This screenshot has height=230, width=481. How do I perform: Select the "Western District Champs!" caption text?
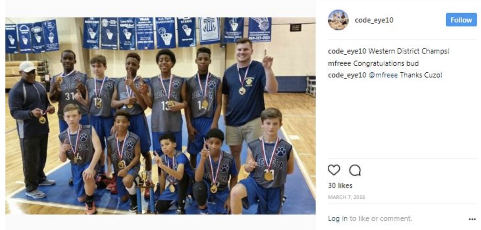(x=409, y=52)
